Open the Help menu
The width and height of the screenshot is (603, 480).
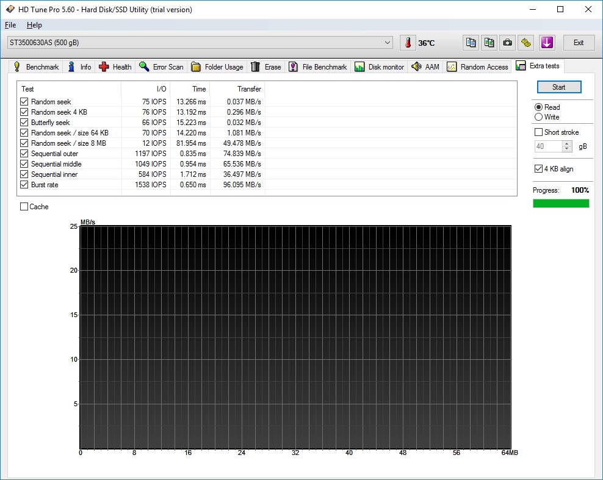[34, 25]
